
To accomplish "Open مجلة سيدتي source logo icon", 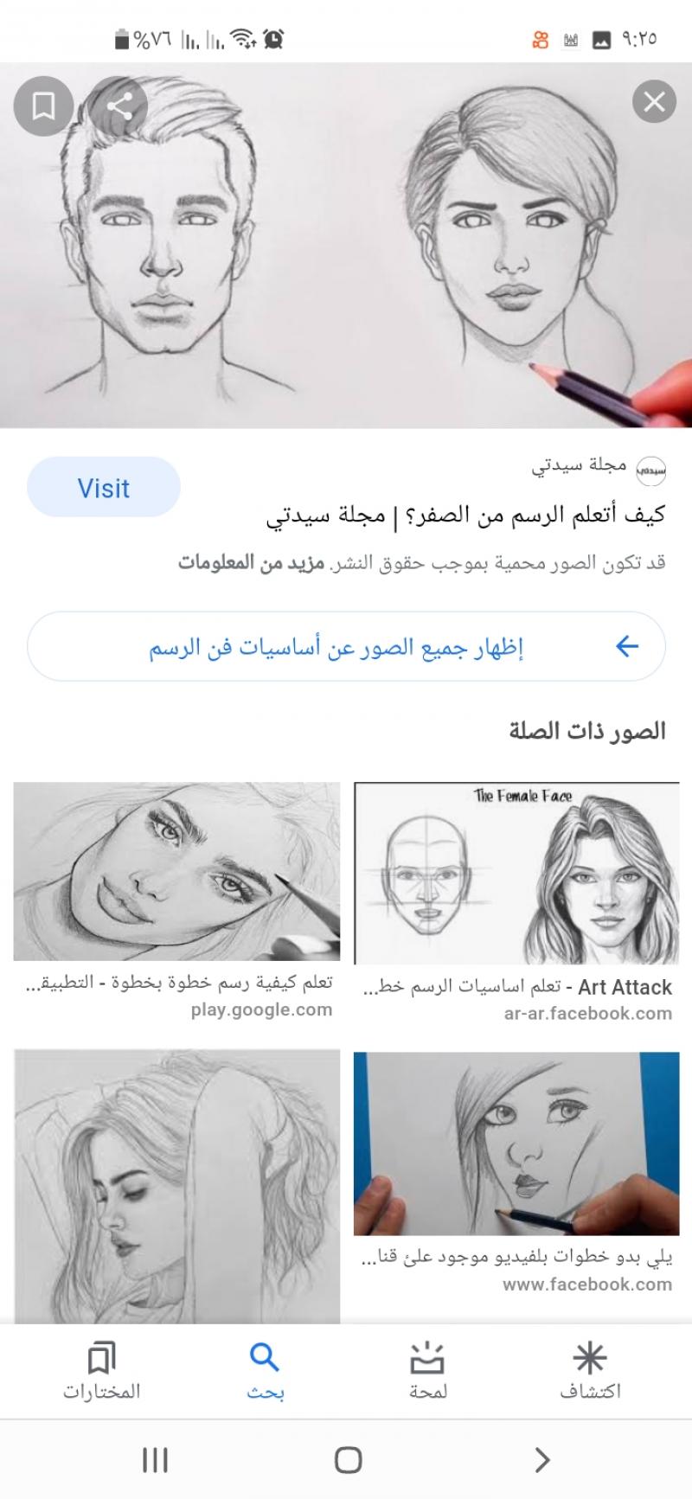I will click(651, 469).
